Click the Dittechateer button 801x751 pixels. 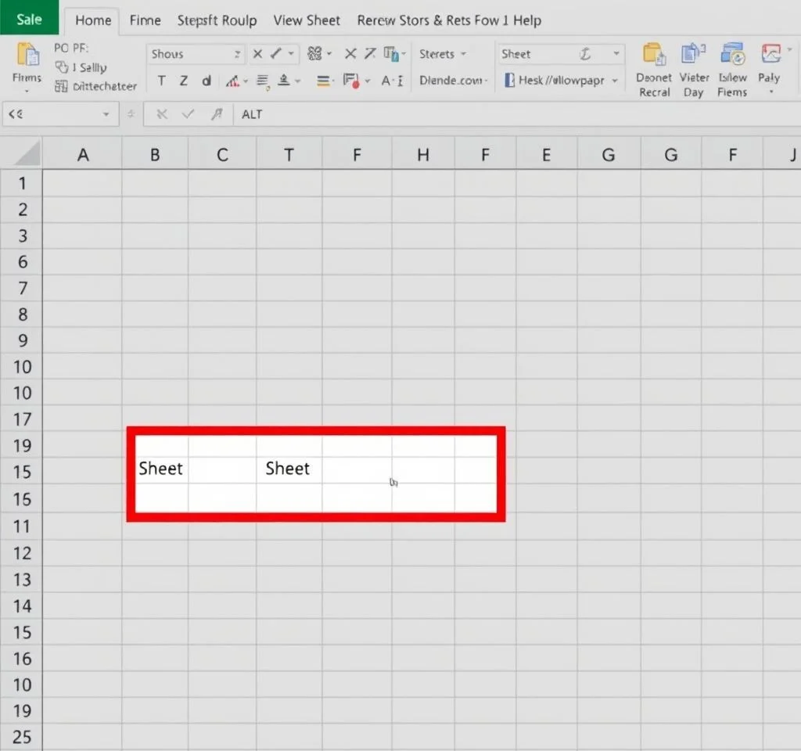tap(95, 86)
